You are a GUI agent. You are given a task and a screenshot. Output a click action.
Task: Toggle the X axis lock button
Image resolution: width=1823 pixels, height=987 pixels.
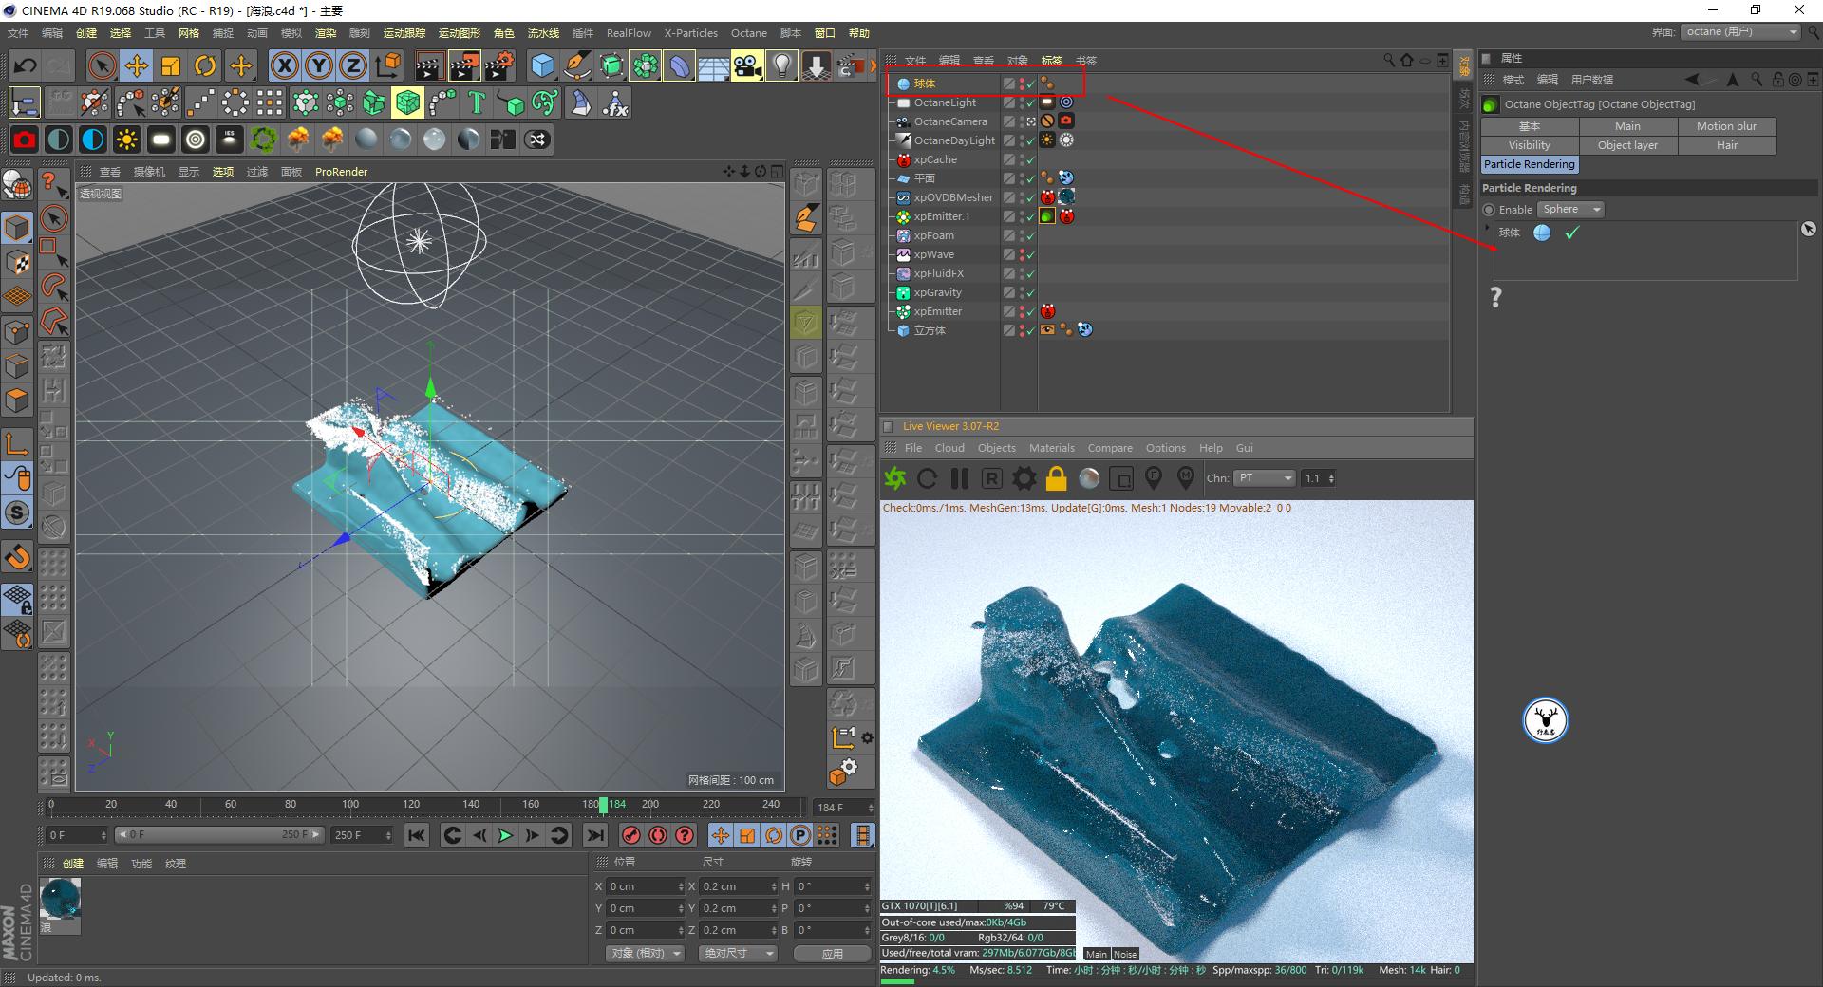[284, 65]
